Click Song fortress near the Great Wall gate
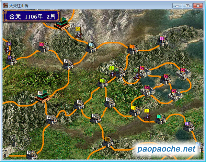206x162 pixels. click(x=32, y=155)
